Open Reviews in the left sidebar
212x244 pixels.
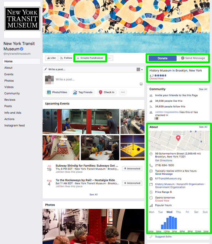pyautogui.click(x=10, y=100)
